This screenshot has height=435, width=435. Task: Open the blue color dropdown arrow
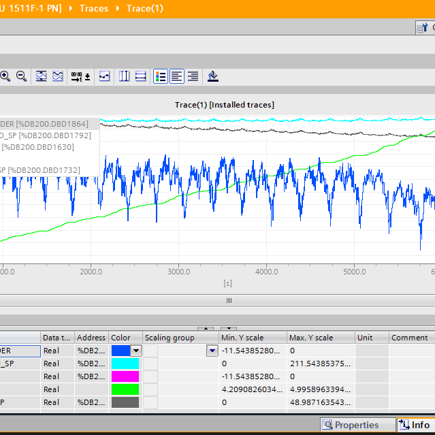[136, 351]
